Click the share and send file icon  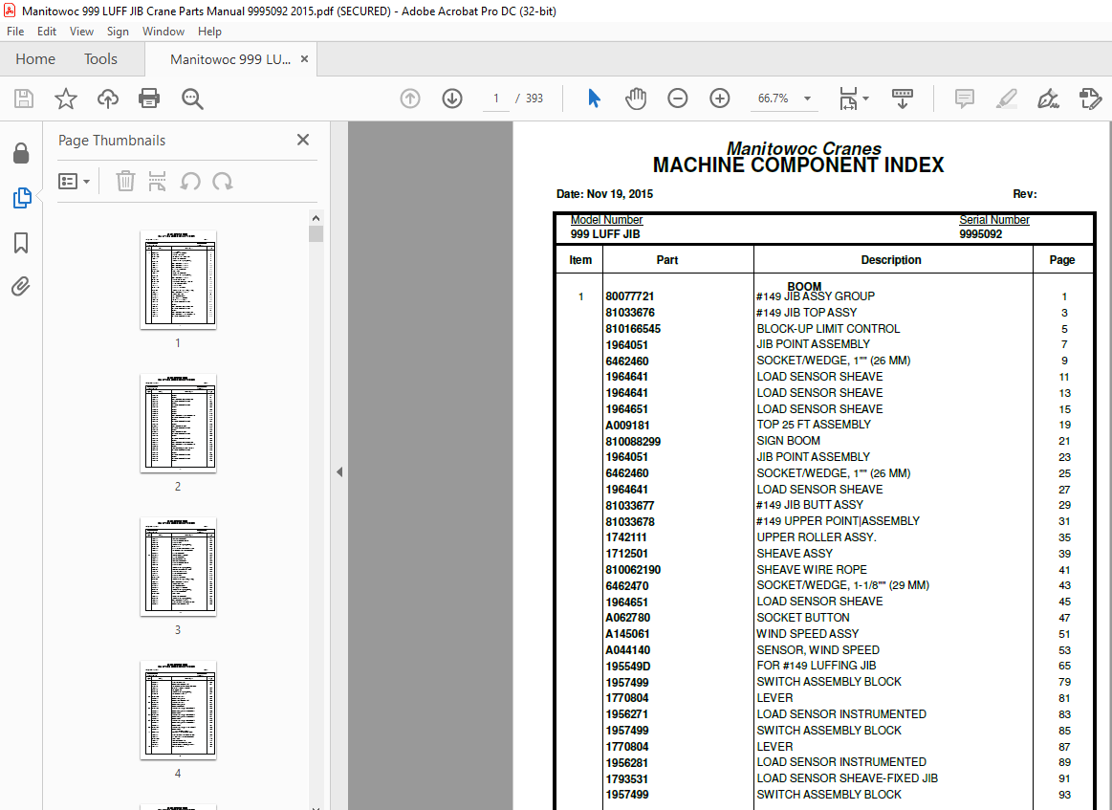1090,99
